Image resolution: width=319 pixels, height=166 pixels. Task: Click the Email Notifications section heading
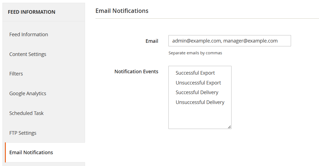coord(122,11)
